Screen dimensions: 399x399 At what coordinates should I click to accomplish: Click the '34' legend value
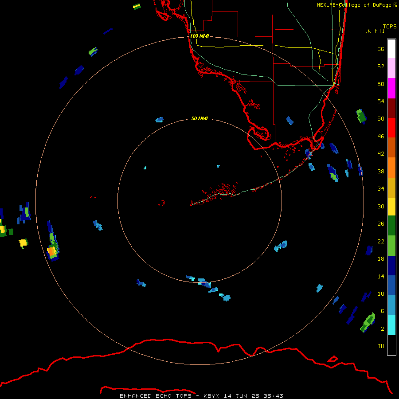click(x=381, y=188)
